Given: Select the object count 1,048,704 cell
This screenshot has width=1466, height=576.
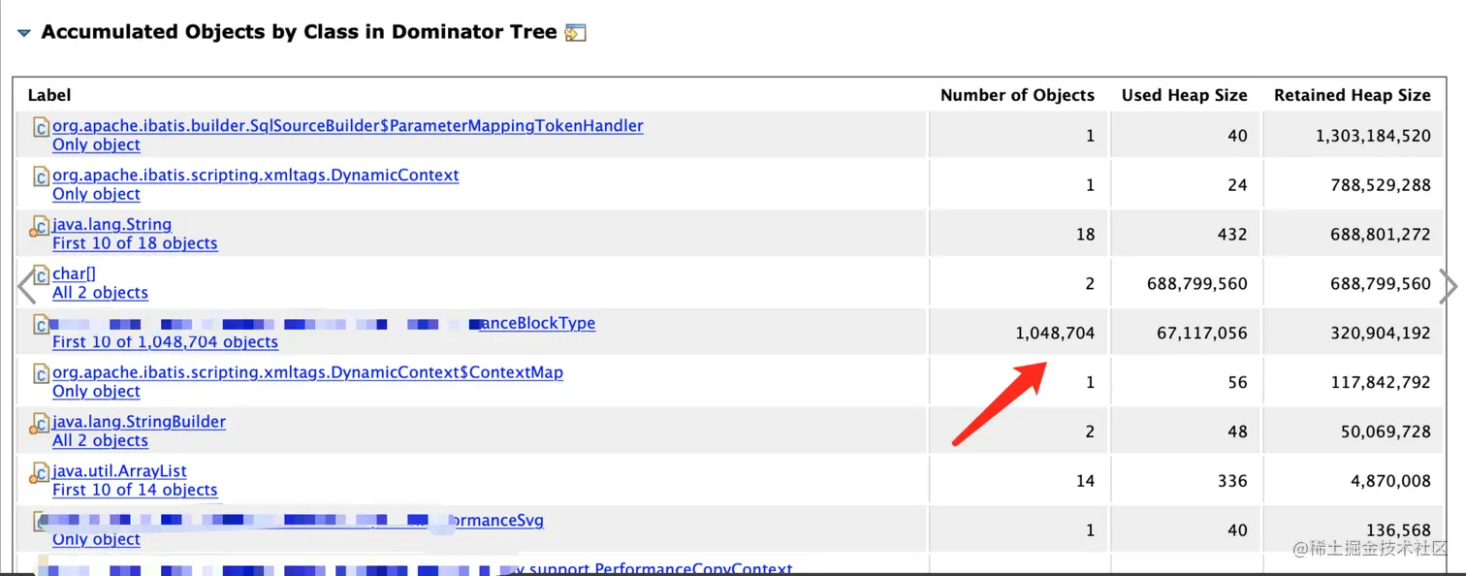Looking at the screenshot, I should pos(1055,334).
